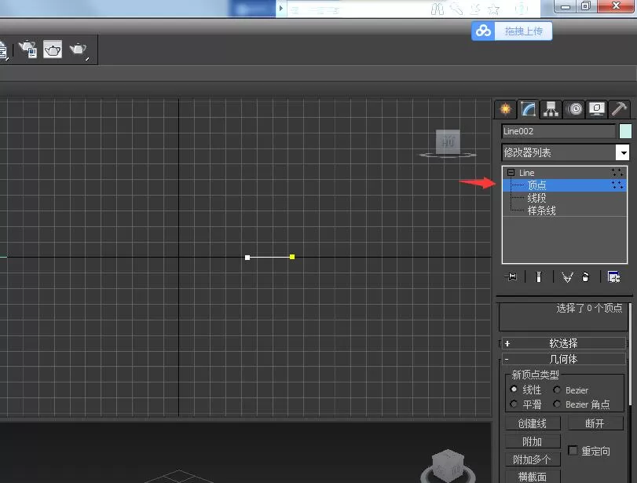Open the Motion panel tab

(574, 109)
